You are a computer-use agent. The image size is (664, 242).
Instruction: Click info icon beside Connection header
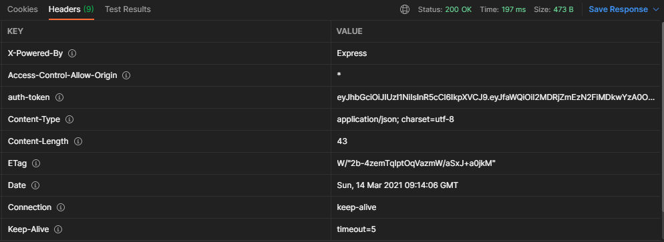click(61, 207)
